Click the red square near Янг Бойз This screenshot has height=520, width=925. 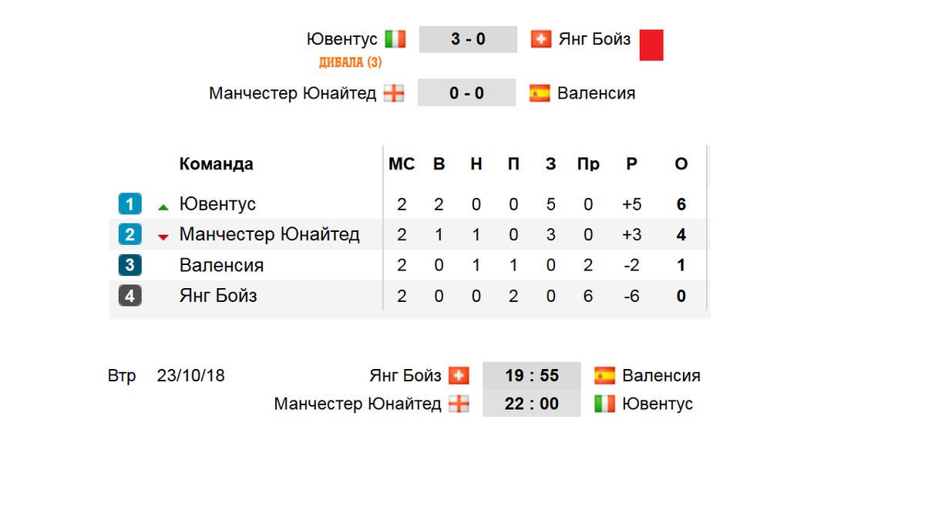(x=651, y=45)
